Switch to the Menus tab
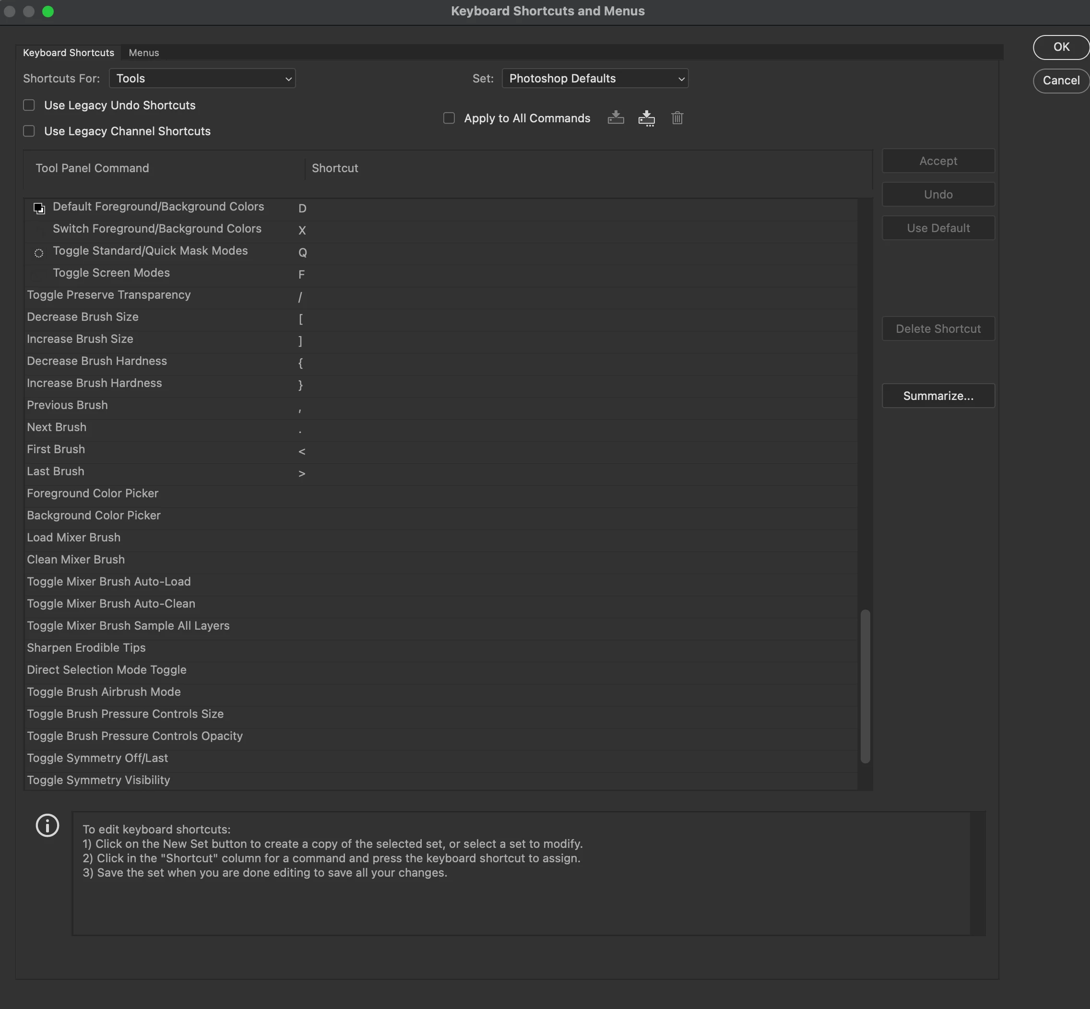1090x1009 pixels. tap(143, 53)
